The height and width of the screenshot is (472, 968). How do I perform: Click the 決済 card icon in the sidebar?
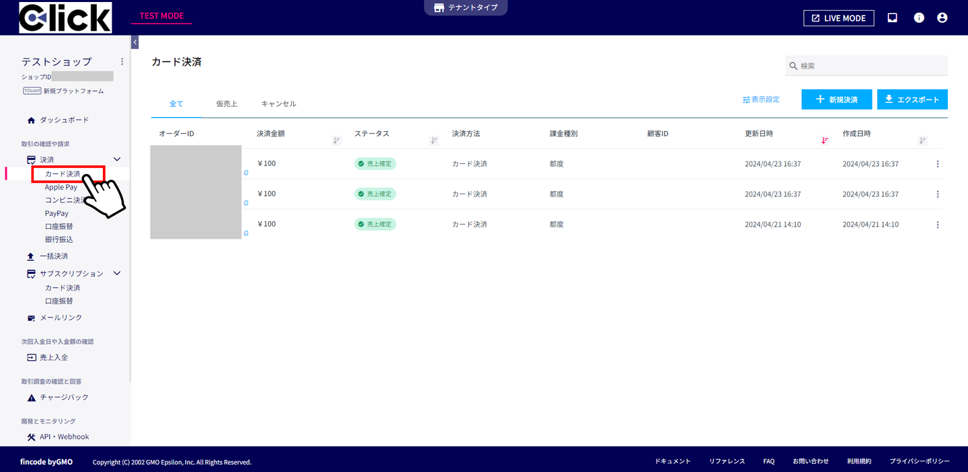point(31,160)
